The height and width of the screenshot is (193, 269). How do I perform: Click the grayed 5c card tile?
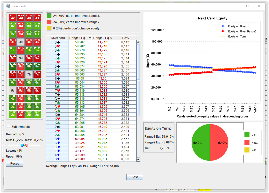coord(13,90)
